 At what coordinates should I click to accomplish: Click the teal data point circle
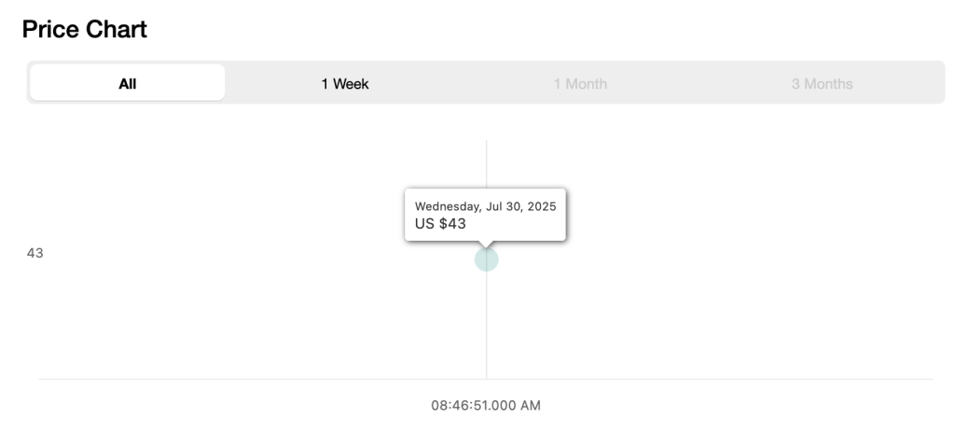click(487, 259)
